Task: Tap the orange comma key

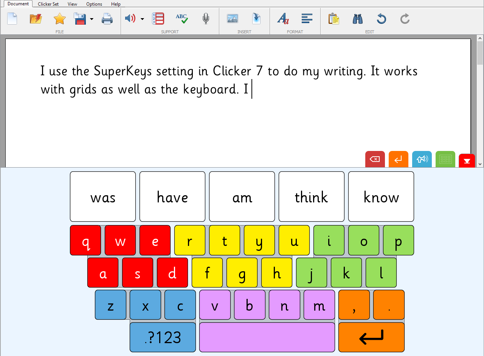Action: [354, 305]
